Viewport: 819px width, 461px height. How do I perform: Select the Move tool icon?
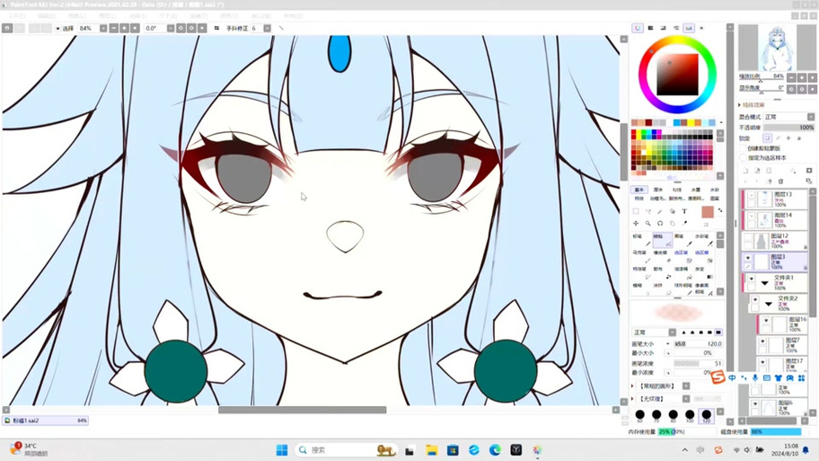point(636,223)
